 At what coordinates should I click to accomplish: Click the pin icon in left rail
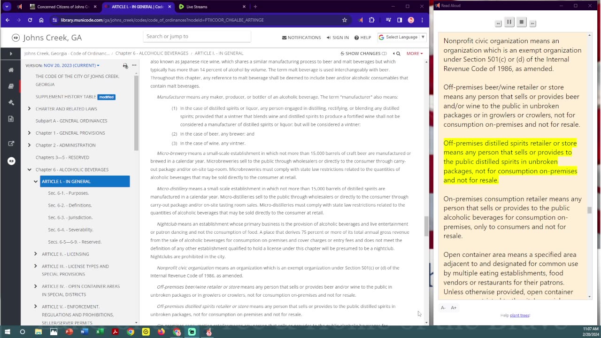(x=11, y=102)
